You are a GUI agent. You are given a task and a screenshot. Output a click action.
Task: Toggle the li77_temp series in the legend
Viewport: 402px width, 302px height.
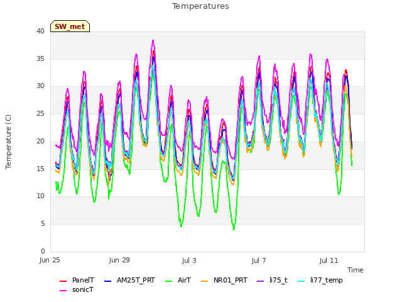[320, 280]
